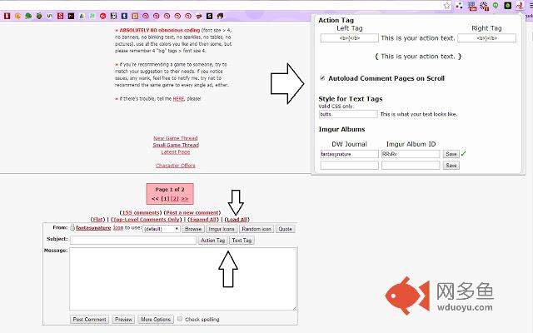Click inside the Message text area
533x333 pixels.
183,279
